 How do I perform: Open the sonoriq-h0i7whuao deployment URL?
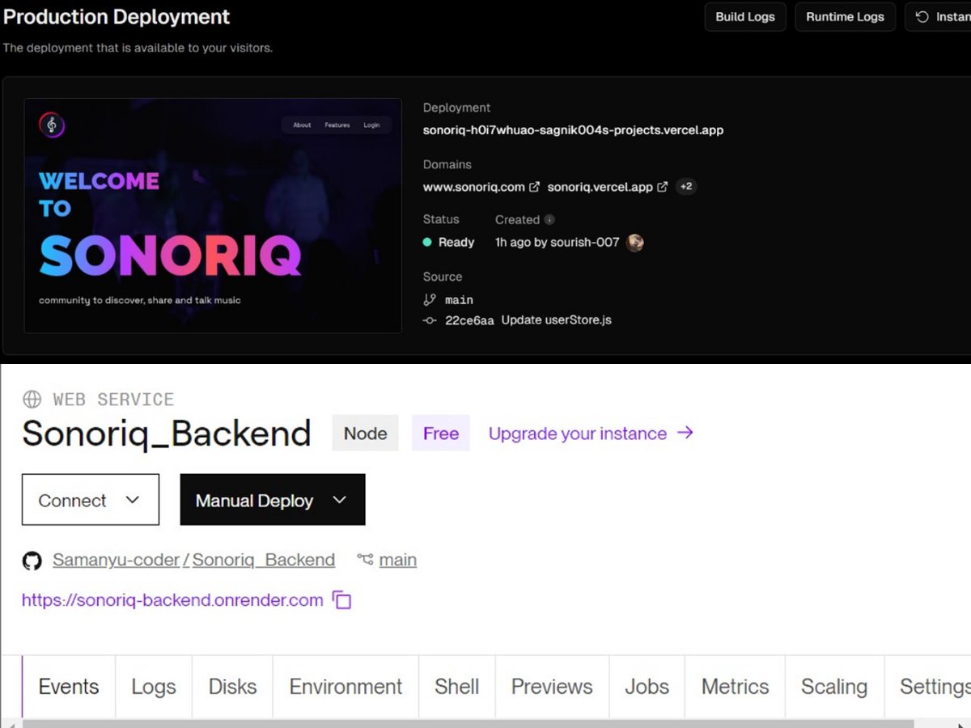point(573,129)
